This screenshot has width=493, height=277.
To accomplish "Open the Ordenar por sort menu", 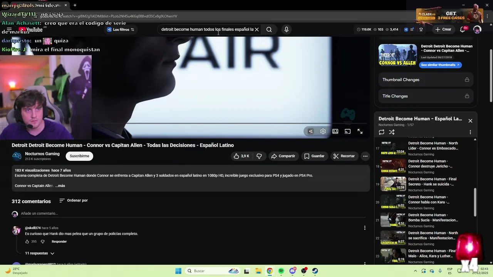I will coord(74,201).
